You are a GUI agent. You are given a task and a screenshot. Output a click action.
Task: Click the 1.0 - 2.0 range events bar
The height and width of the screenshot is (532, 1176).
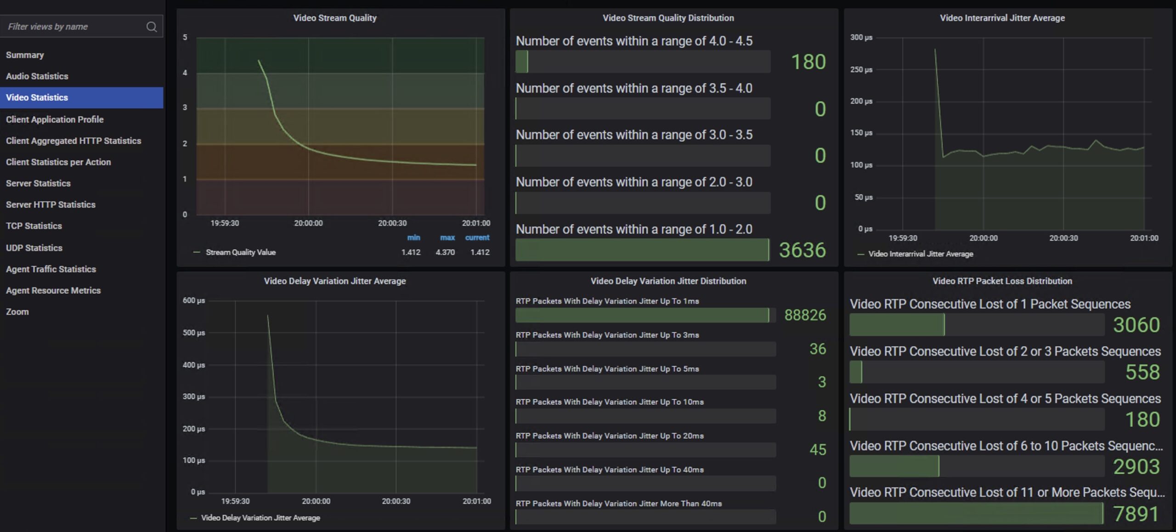(x=642, y=250)
